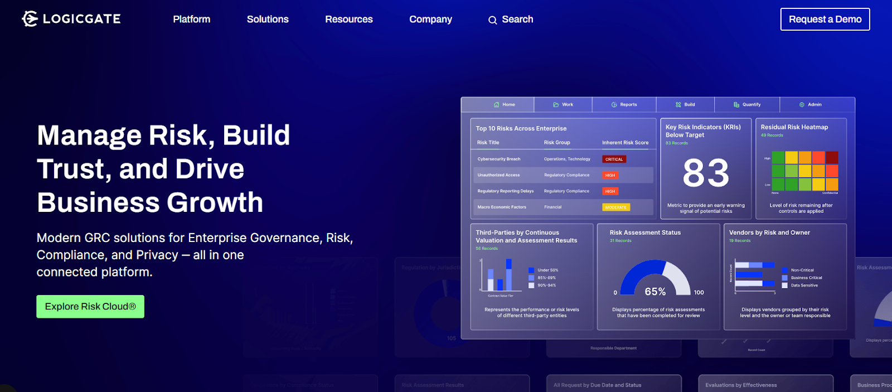Click the Quantify icon in dashboard
This screenshot has height=392, width=892.
tap(736, 105)
